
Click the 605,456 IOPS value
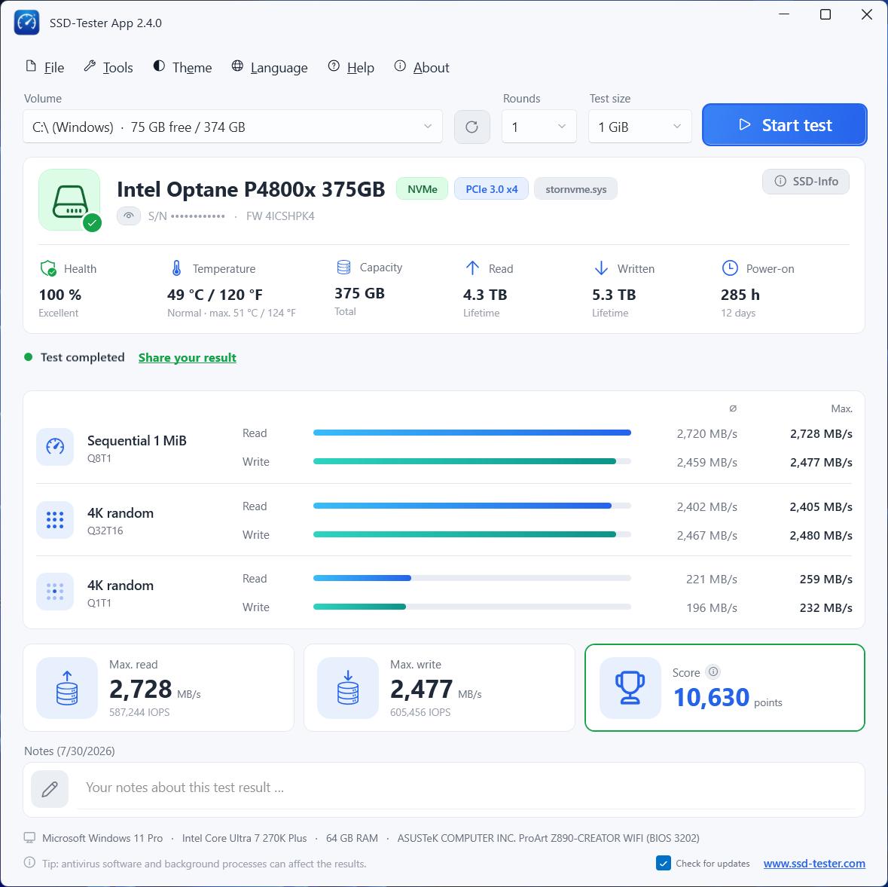420,712
